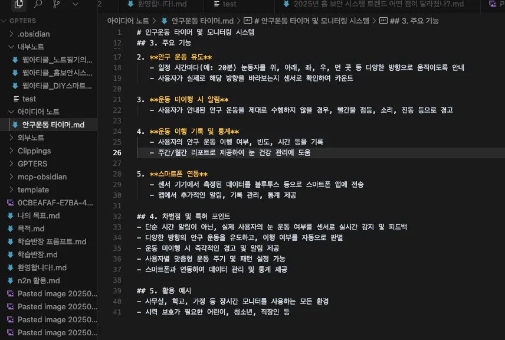The height and width of the screenshot is (340, 505).
Task: Click 안구운동 타이머.md breadcrumb segment
Action: coord(202,21)
